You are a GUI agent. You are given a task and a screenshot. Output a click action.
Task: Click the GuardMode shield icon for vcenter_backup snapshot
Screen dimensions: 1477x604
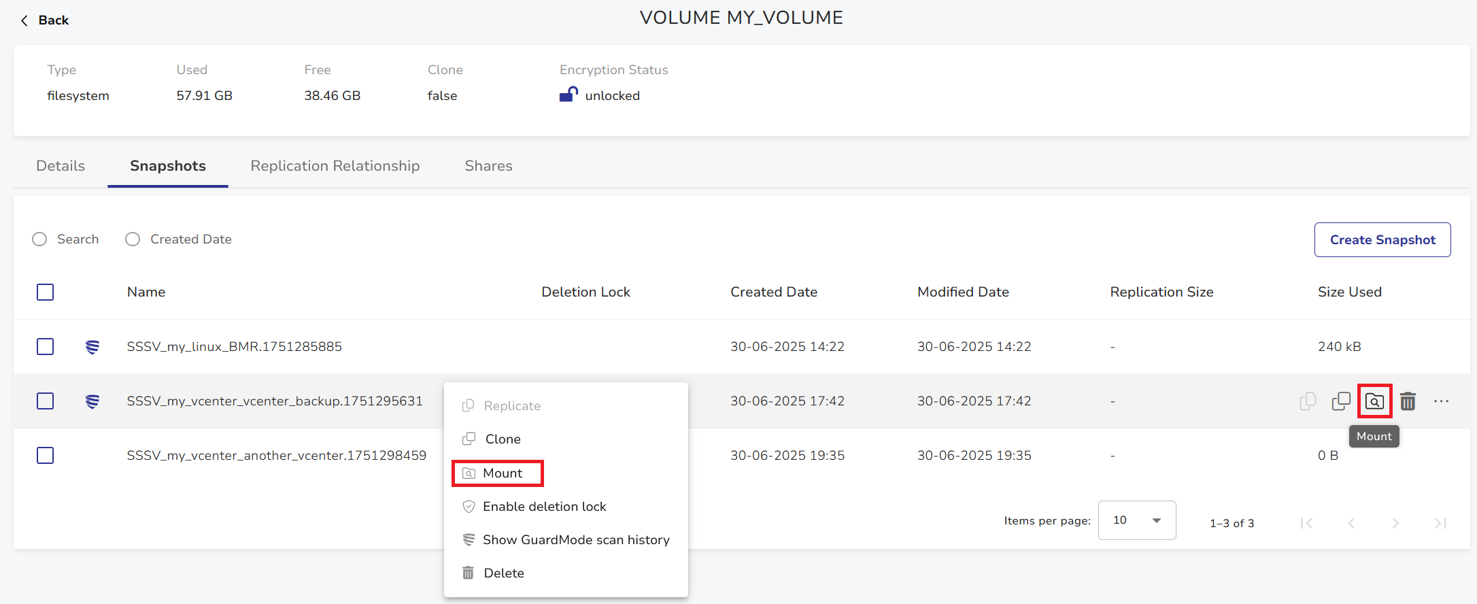(x=92, y=401)
